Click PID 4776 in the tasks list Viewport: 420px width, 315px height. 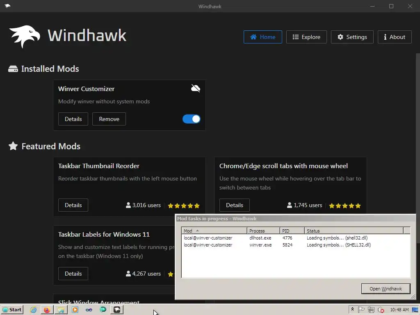coord(287,238)
